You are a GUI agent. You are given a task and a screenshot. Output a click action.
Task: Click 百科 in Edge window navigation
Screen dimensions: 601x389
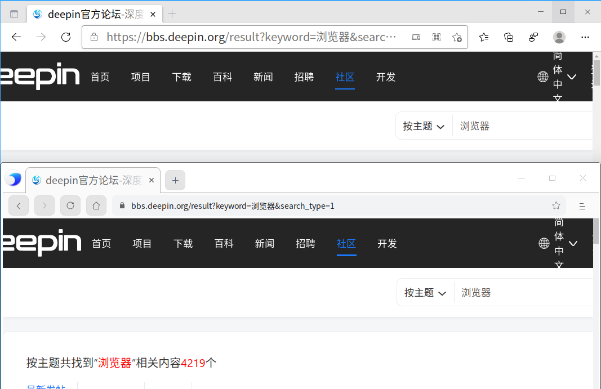222,77
